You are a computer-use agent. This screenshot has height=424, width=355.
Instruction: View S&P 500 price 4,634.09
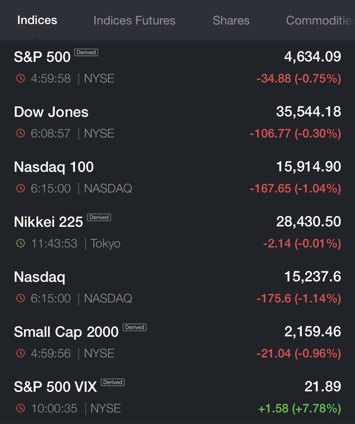[313, 57]
